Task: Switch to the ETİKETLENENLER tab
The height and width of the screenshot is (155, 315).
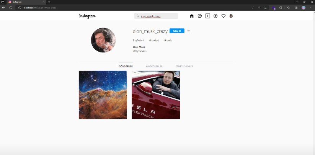Action: pyautogui.click(x=184, y=66)
